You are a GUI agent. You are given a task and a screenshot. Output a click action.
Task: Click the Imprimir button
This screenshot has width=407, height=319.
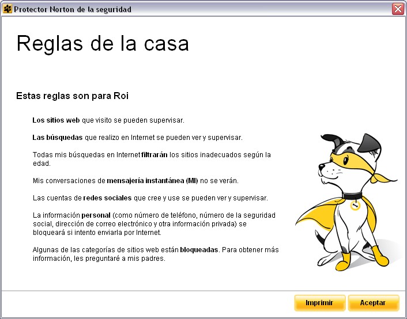pos(319,303)
